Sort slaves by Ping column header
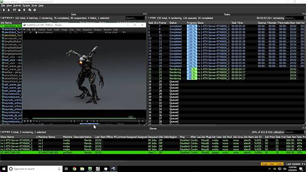This screenshot has width=306, height=172. point(182,137)
